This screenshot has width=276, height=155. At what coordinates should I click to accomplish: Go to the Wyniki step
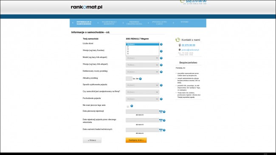point(184,22)
